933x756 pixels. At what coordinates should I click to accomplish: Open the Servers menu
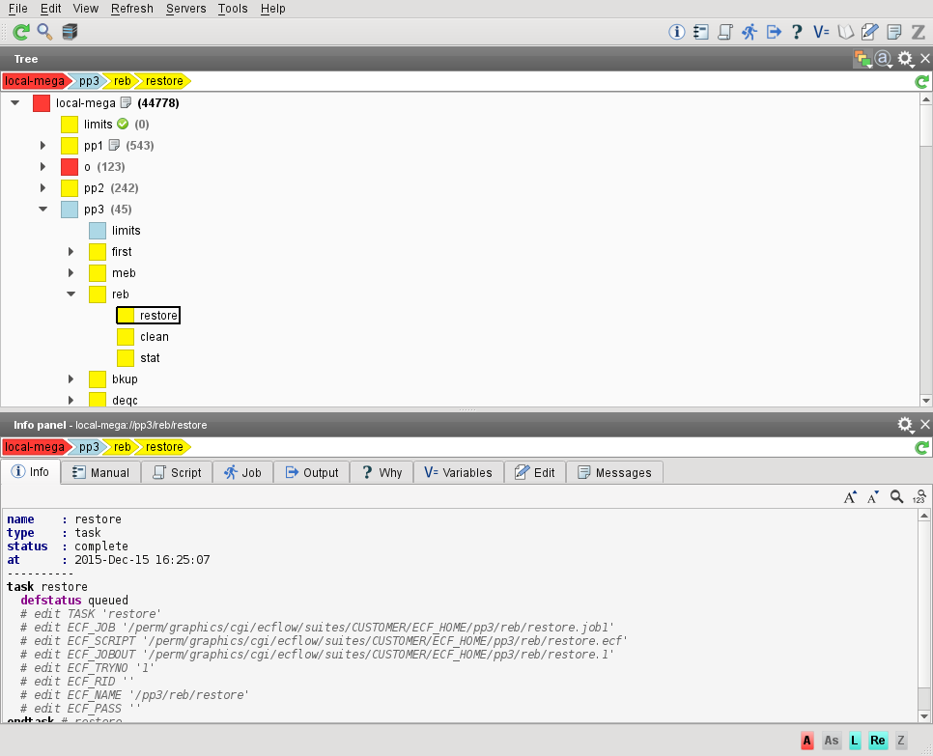(x=185, y=9)
